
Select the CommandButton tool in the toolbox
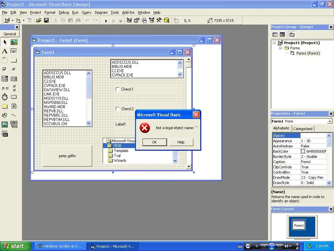pos(14,60)
